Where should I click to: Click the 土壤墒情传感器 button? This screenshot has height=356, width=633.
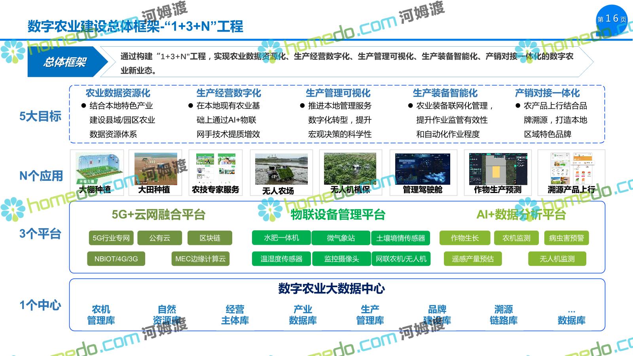(400, 238)
